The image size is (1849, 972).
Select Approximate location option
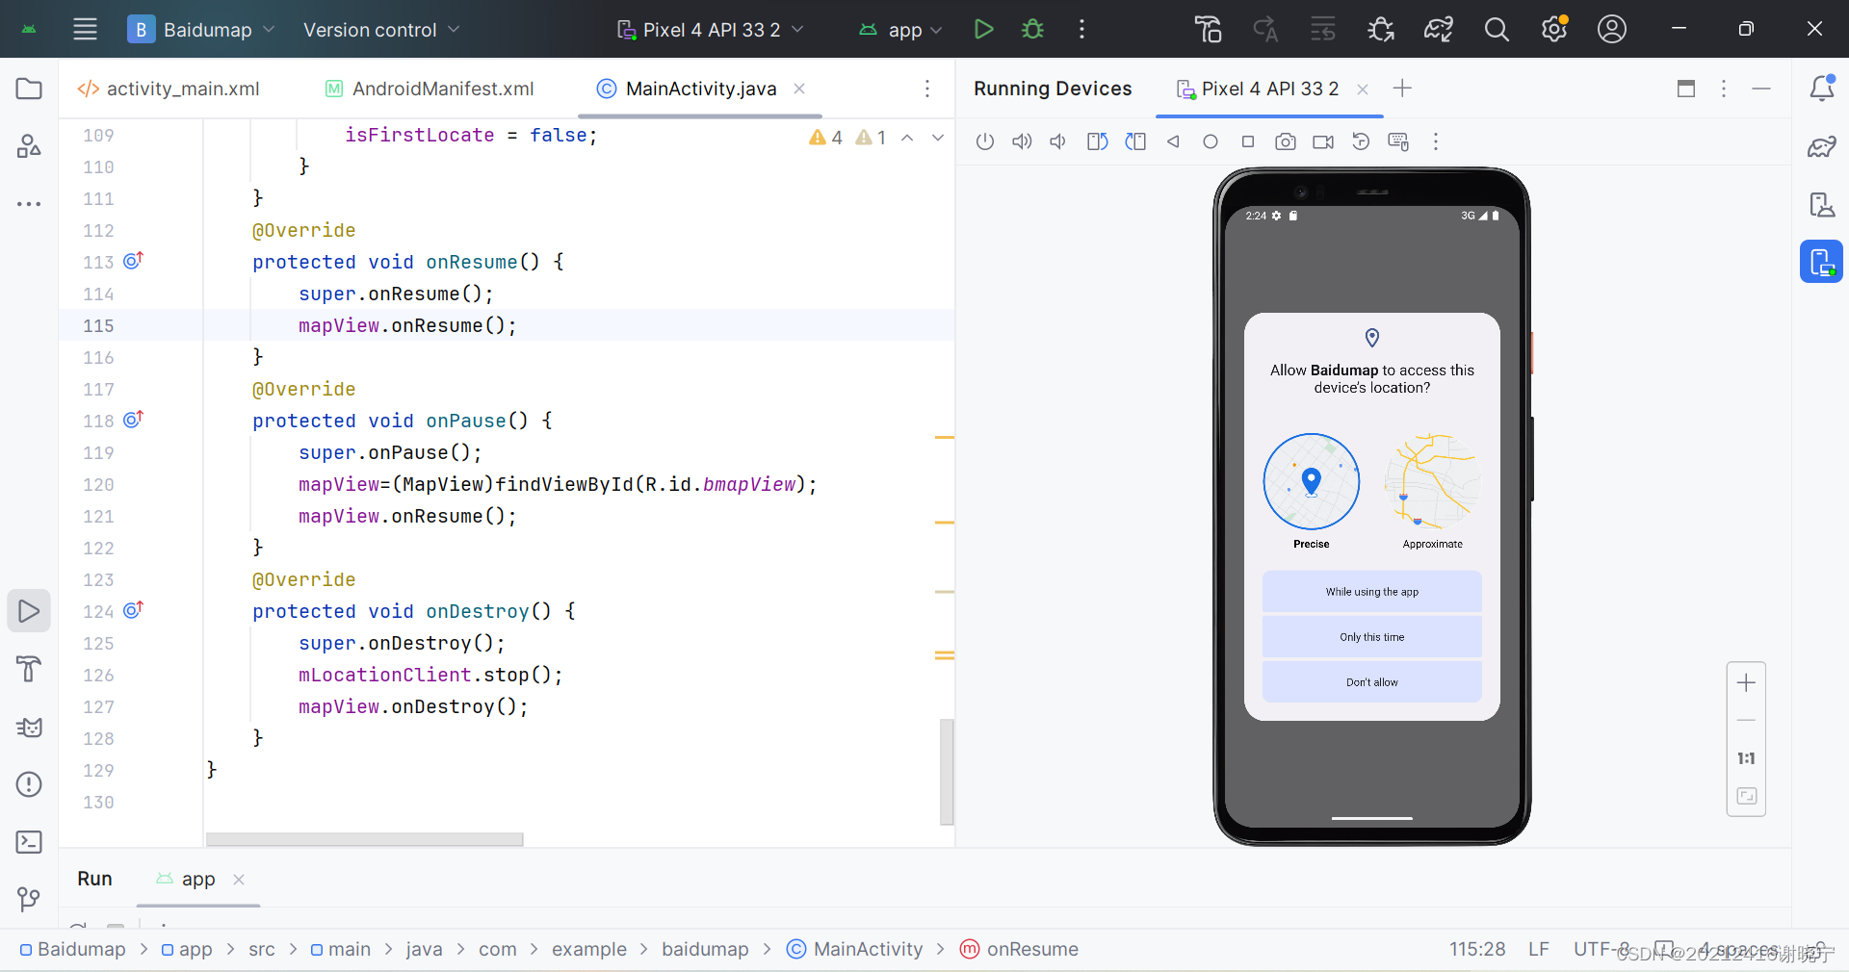pos(1432,491)
